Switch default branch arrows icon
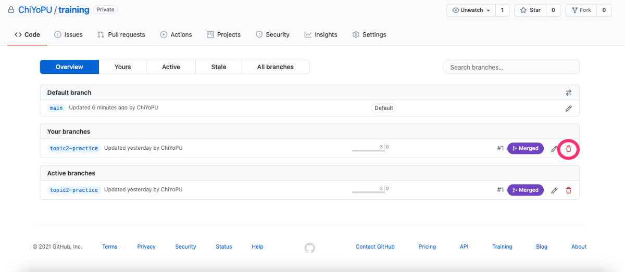This screenshot has height=272, width=625. click(x=568, y=93)
